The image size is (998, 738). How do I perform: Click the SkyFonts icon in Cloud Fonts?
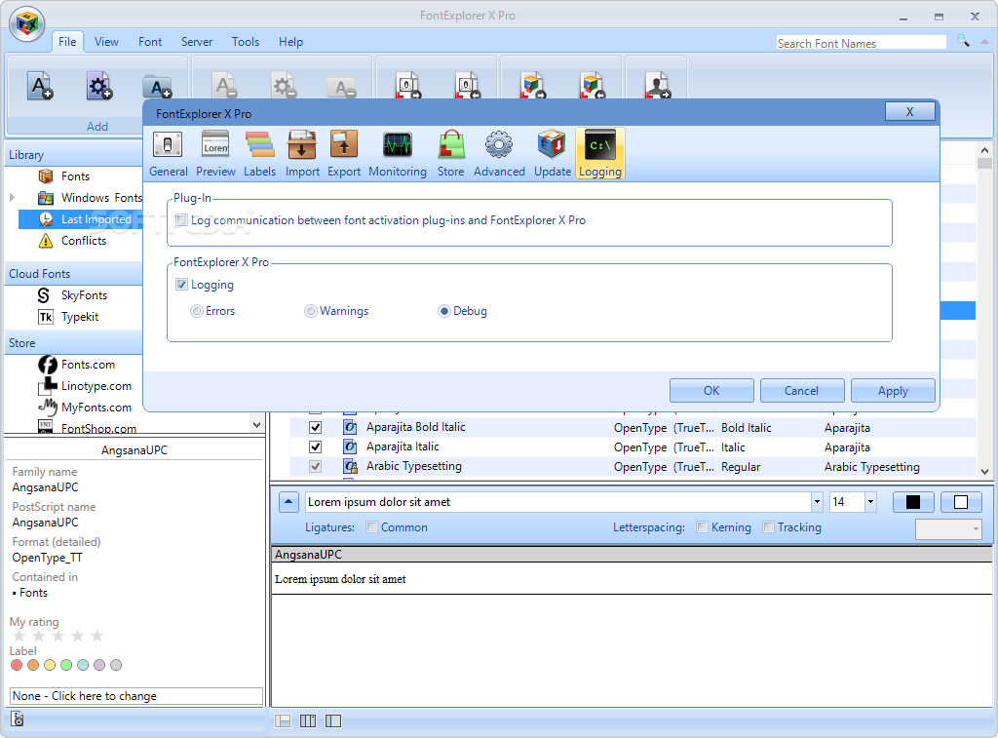point(44,294)
